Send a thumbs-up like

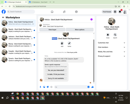(93, 87)
